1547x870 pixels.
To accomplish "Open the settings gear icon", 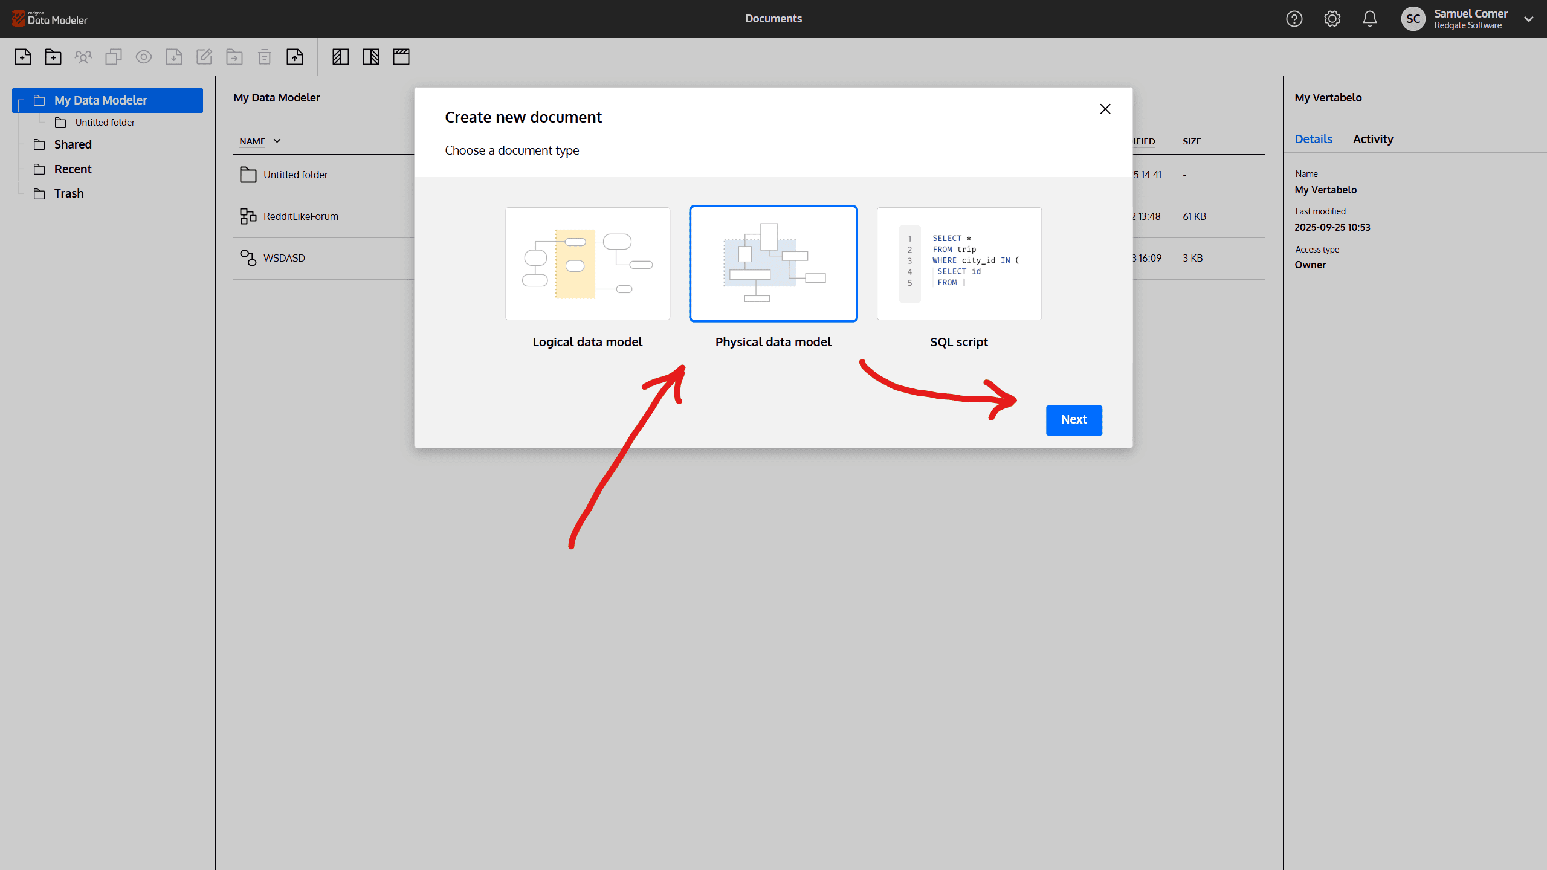I will point(1332,19).
